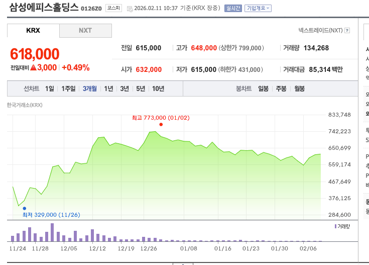Open the 기업개요 dropdown
This screenshot has height=265, width=369.
(x=258, y=8)
